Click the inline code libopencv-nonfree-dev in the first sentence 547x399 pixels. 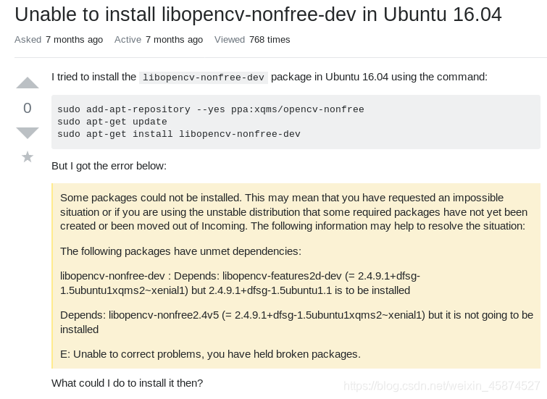tap(204, 77)
